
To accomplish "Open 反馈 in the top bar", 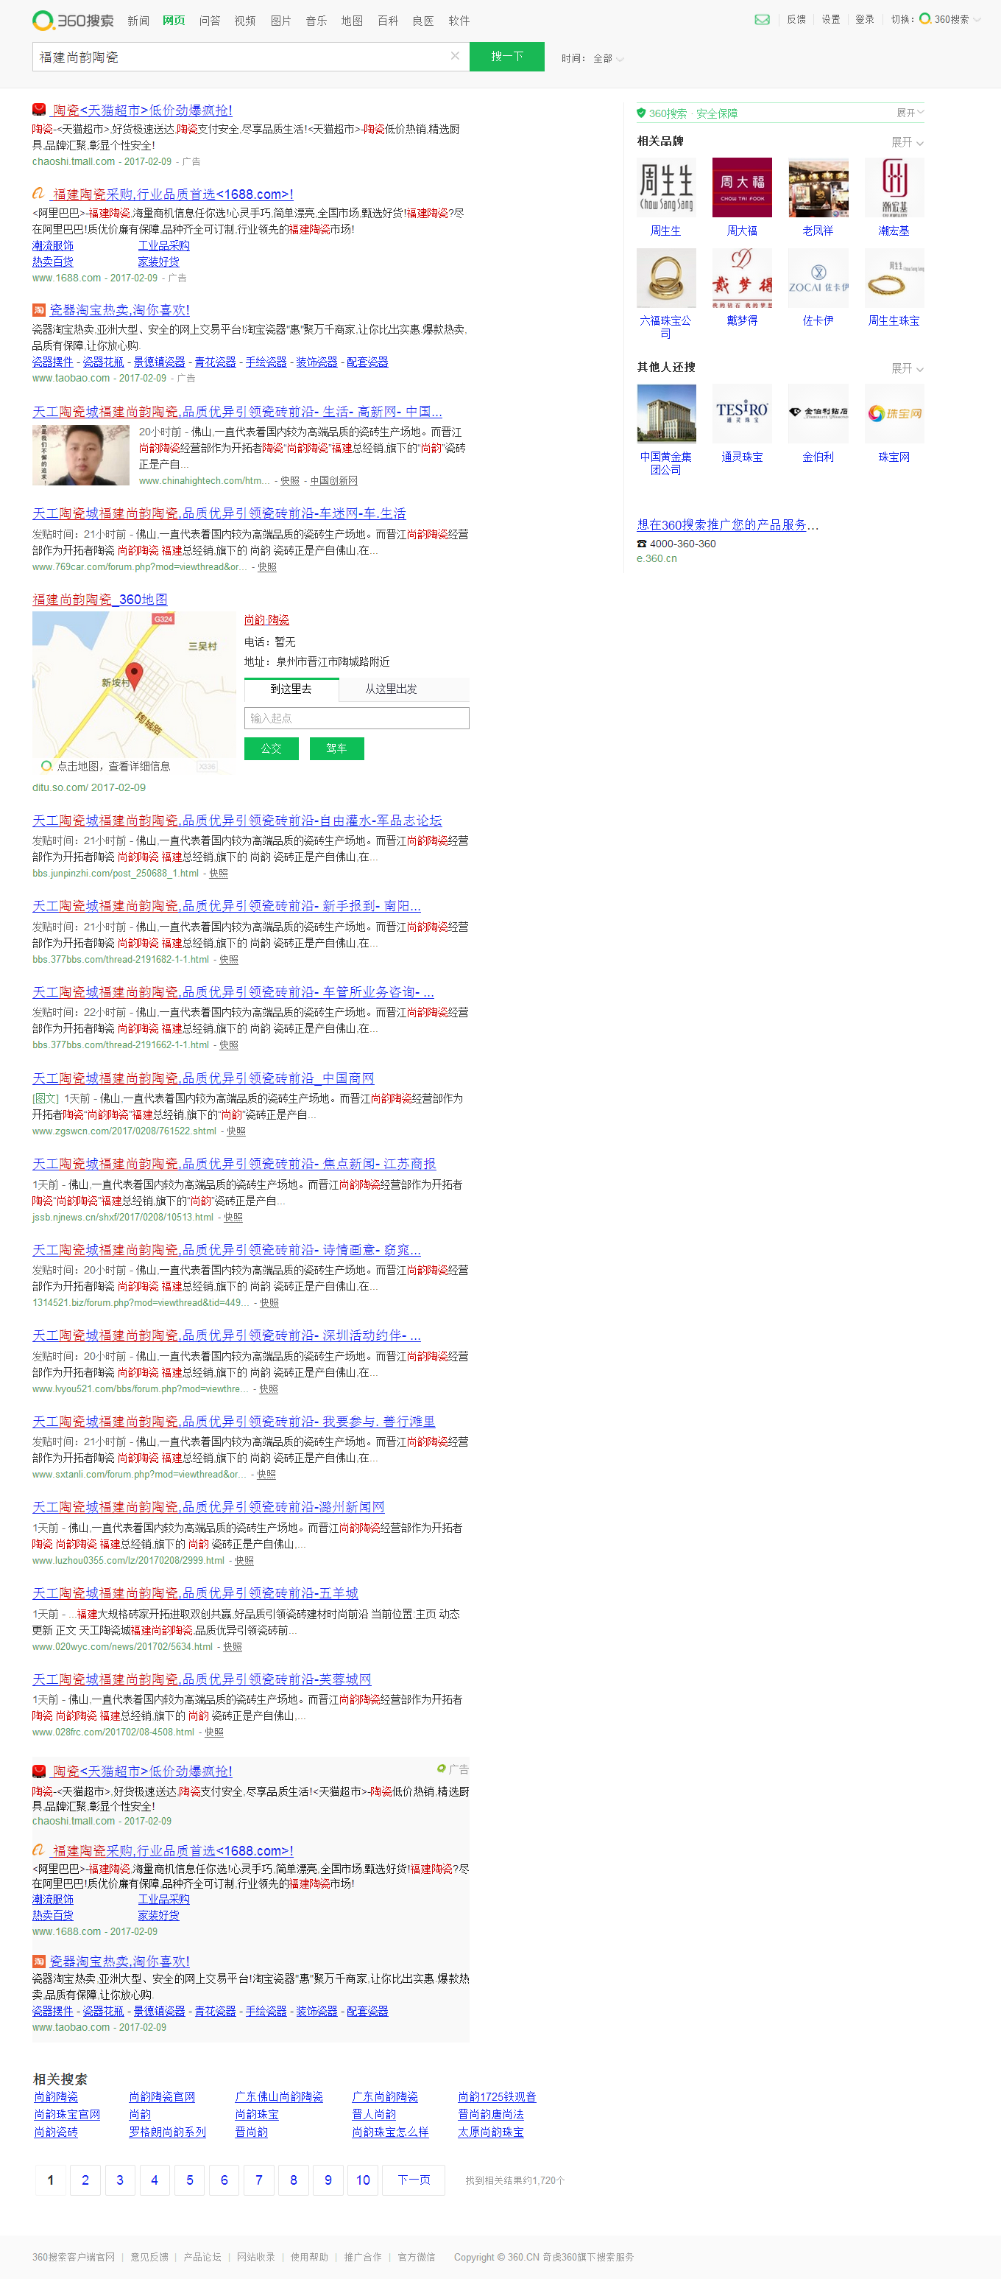I will (x=796, y=19).
